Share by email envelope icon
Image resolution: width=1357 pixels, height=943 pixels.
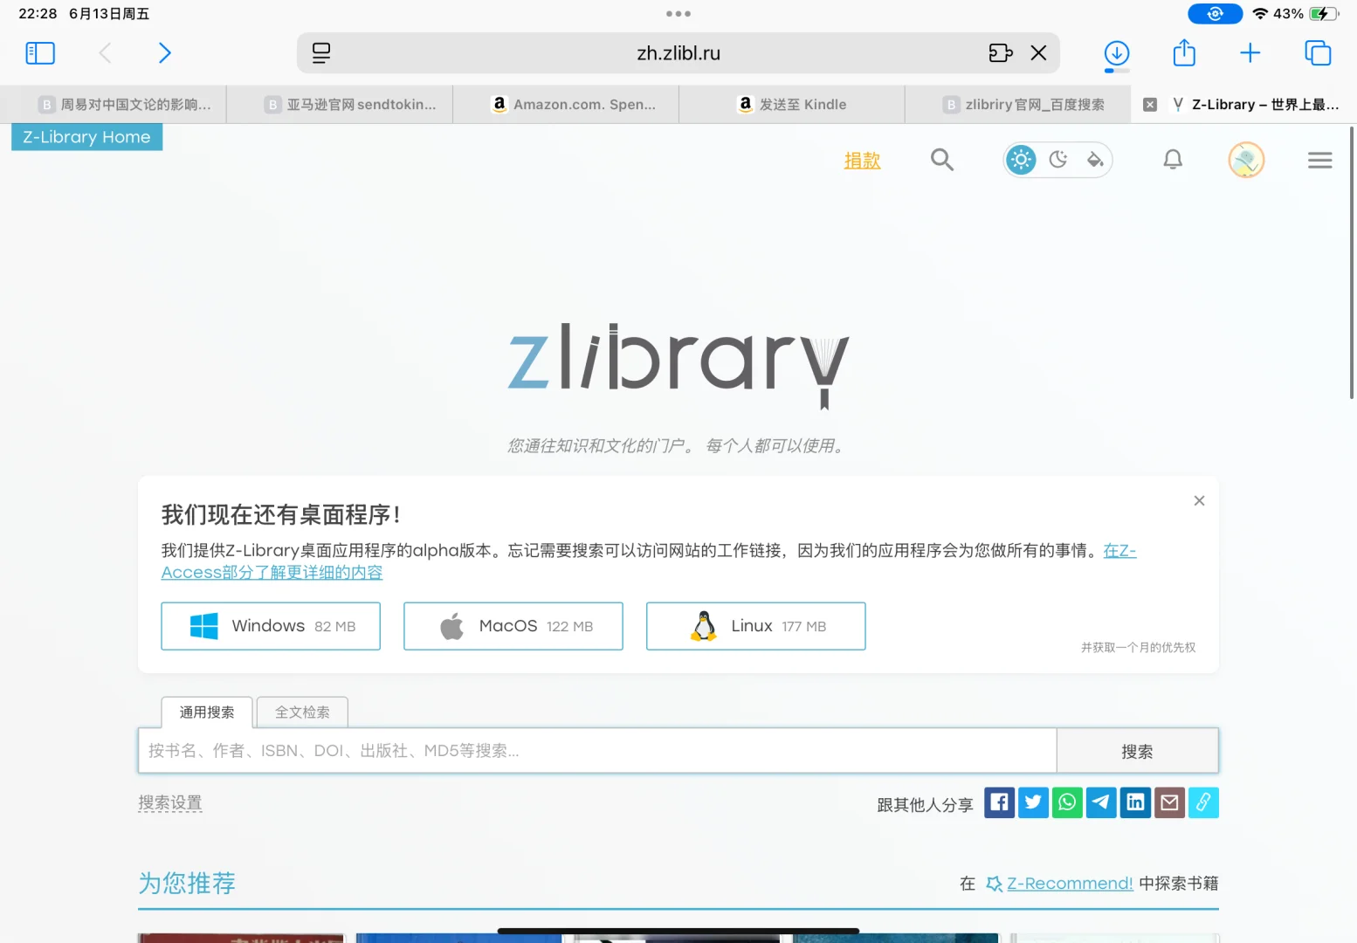tap(1169, 802)
